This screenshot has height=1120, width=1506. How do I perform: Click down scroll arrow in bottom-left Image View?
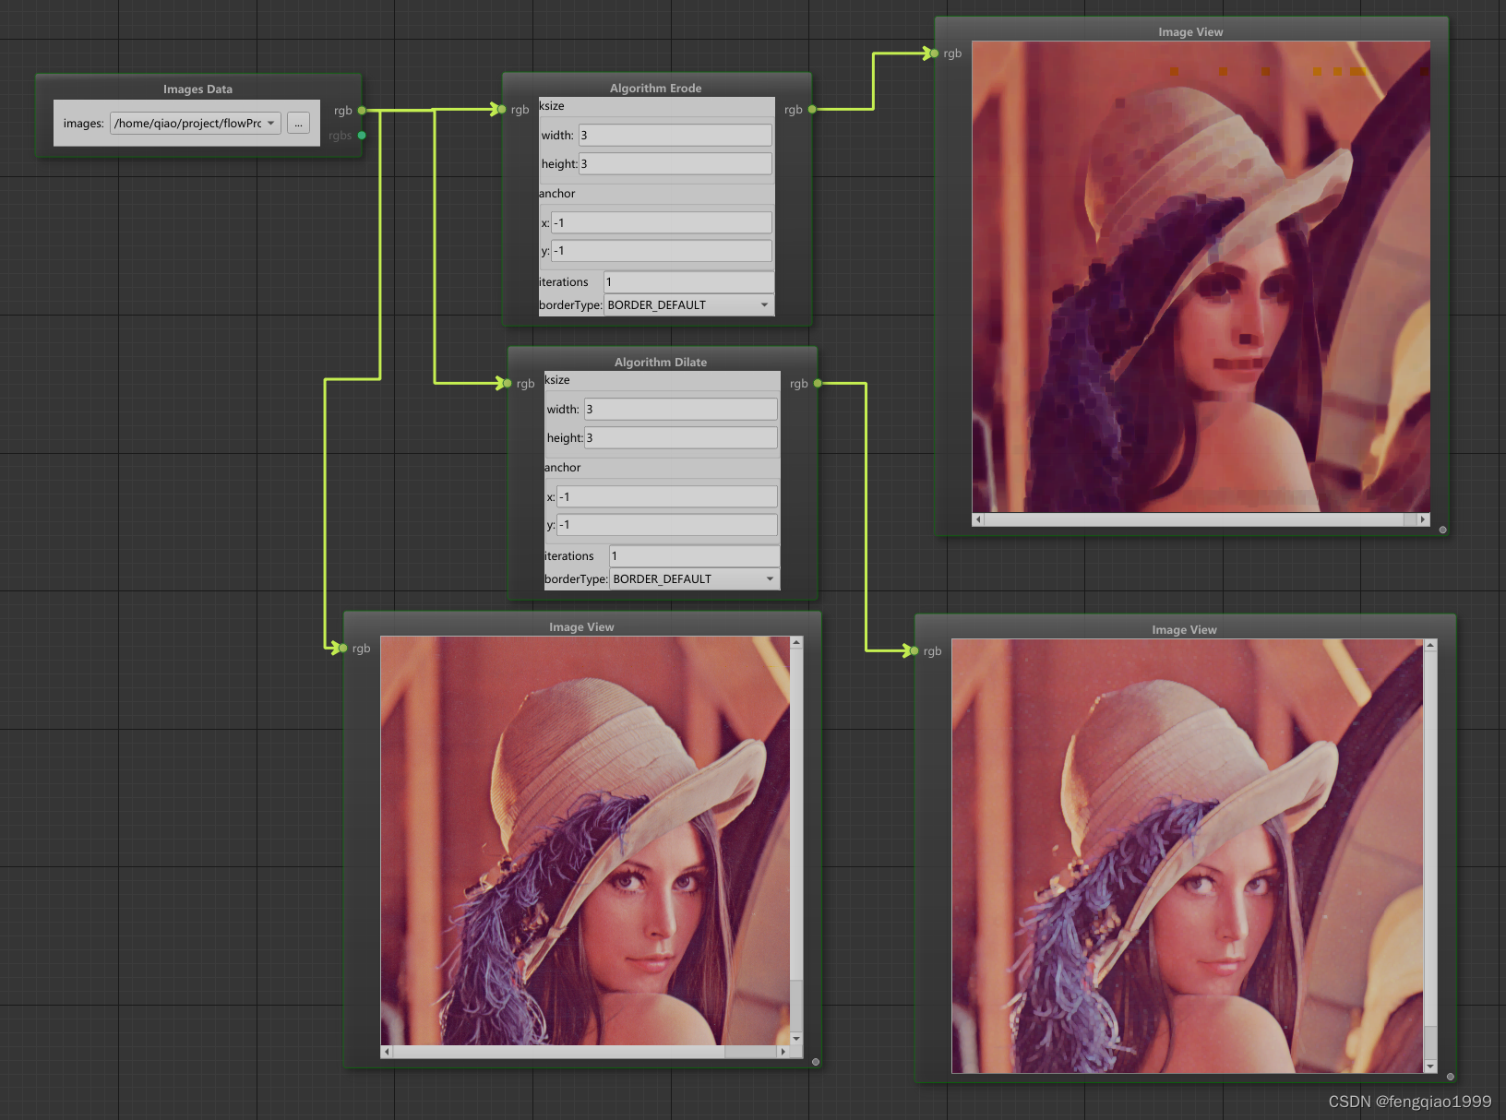click(x=796, y=1038)
